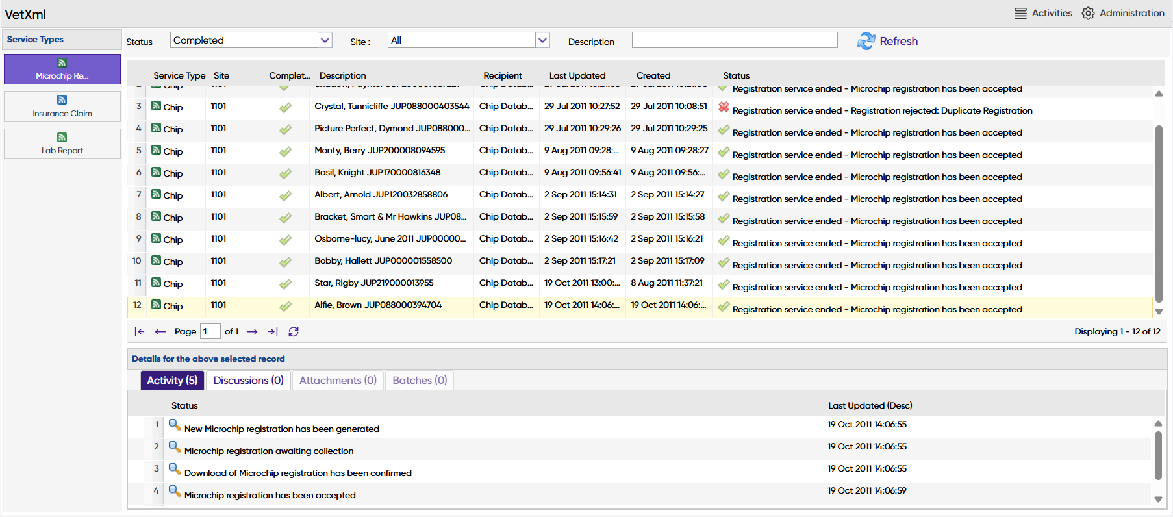Click 'Details for the above selected record' heading

[208, 359]
